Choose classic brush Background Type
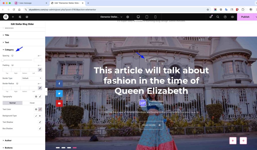Viewport: 257px width, 150px height. click(36, 116)
